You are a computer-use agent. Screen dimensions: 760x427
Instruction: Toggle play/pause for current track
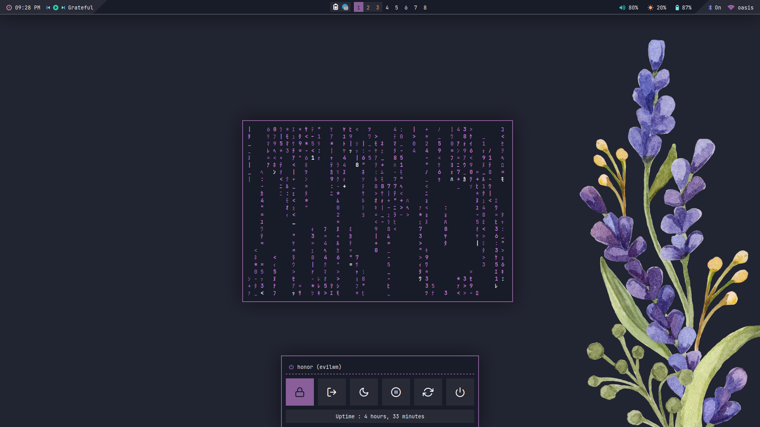[x=56, y=8]
